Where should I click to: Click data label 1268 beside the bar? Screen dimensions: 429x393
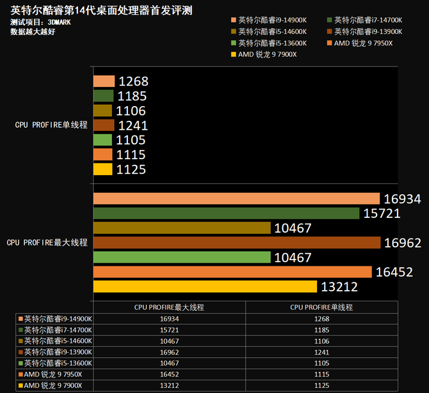coord(134,81)
